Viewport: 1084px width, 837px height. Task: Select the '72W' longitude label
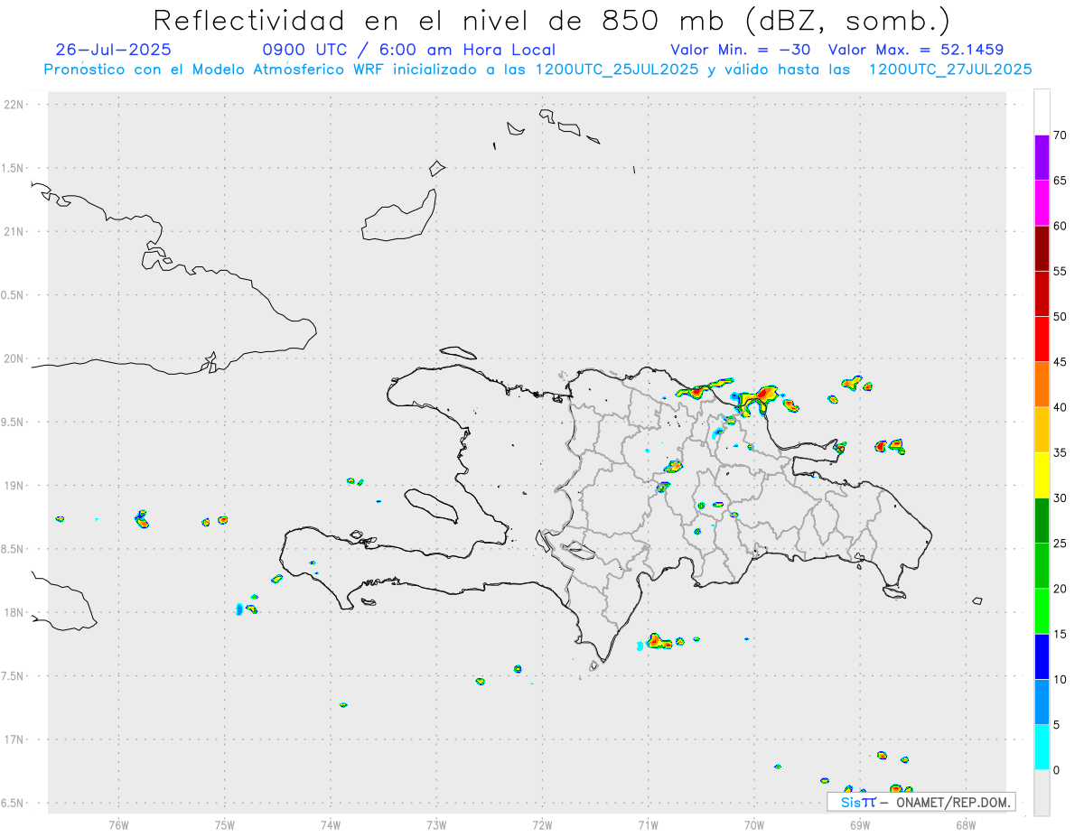click(x=542, y=825)
